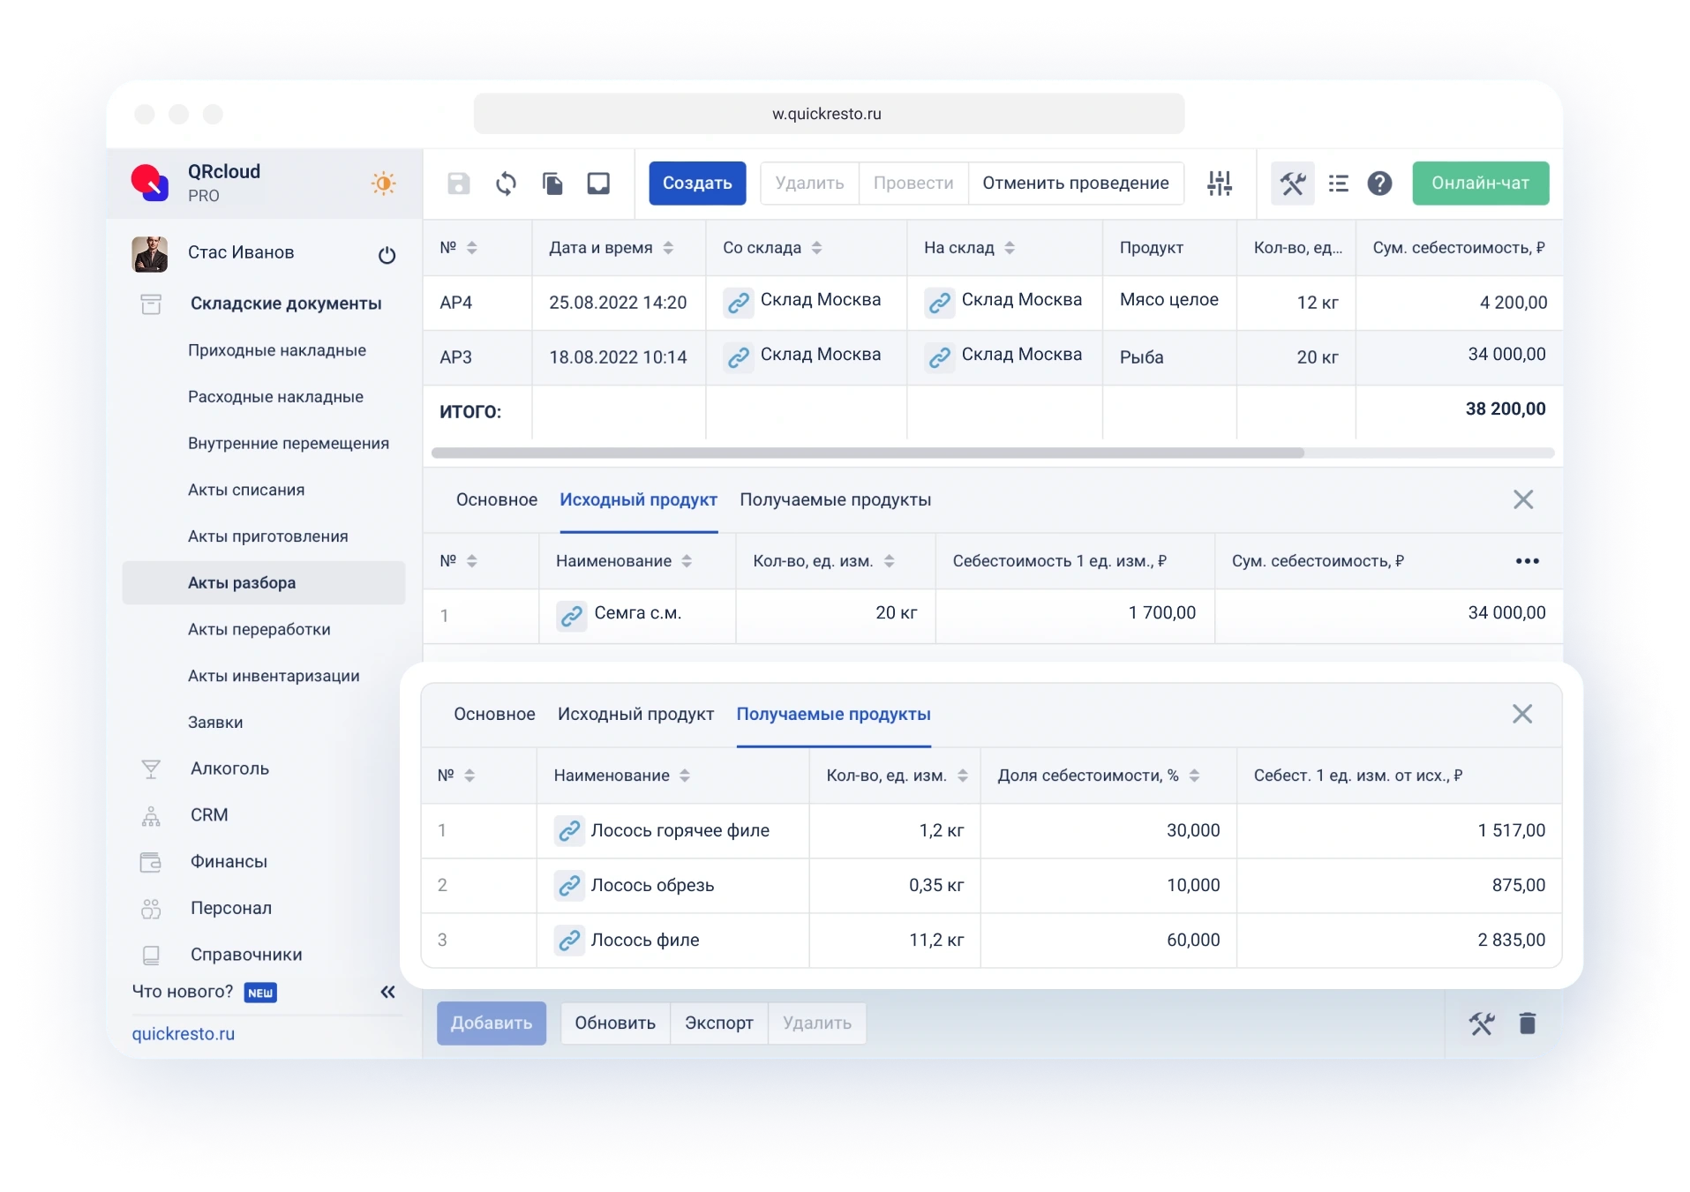Screen dimensions: 1690x1192
Task: Open the quickresto.ru link
Action: click(184, 1033)
